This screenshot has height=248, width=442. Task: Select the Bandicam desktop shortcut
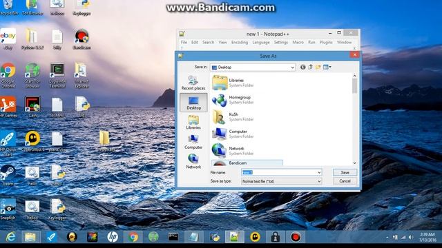(x=81, y=39)
